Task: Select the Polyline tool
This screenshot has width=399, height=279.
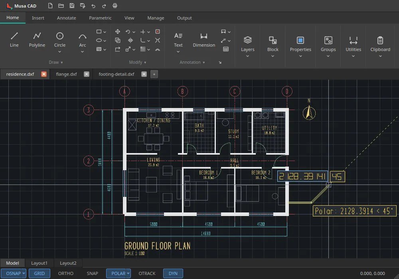Action: point(37,40)
